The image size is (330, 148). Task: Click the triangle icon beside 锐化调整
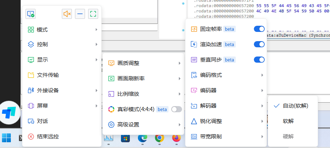[194, 121]
